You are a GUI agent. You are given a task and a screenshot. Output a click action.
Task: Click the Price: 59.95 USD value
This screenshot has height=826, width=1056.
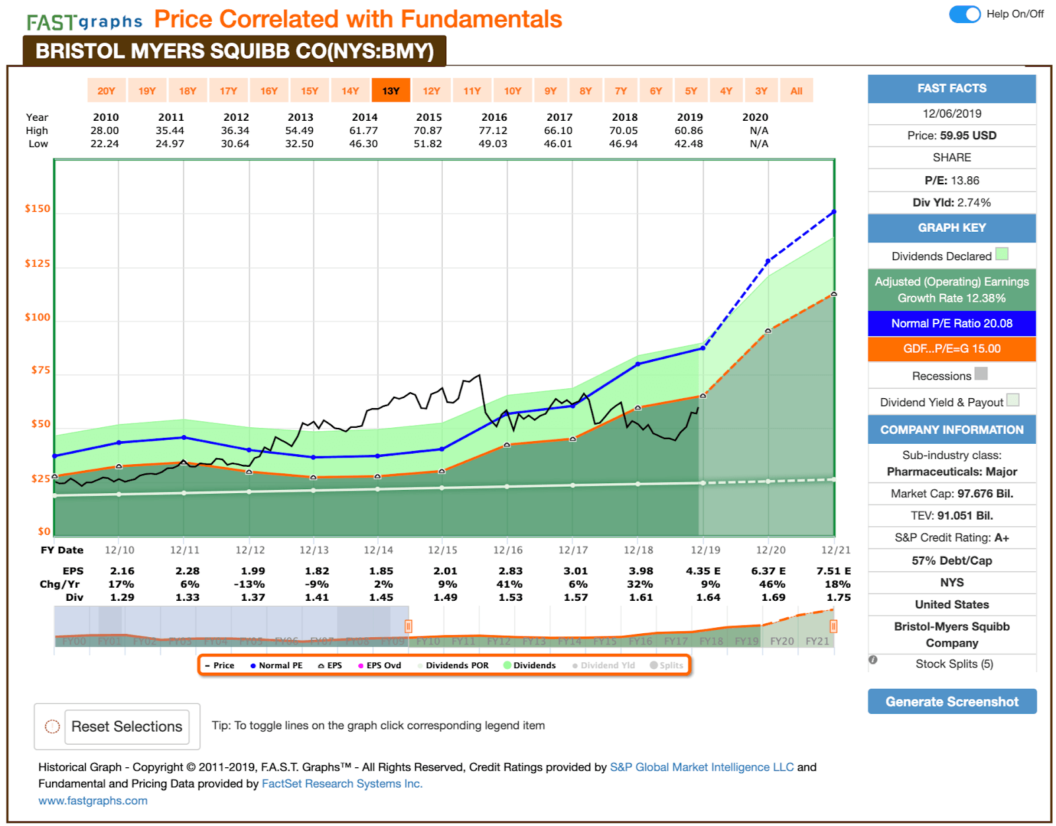tap(952, 135)
